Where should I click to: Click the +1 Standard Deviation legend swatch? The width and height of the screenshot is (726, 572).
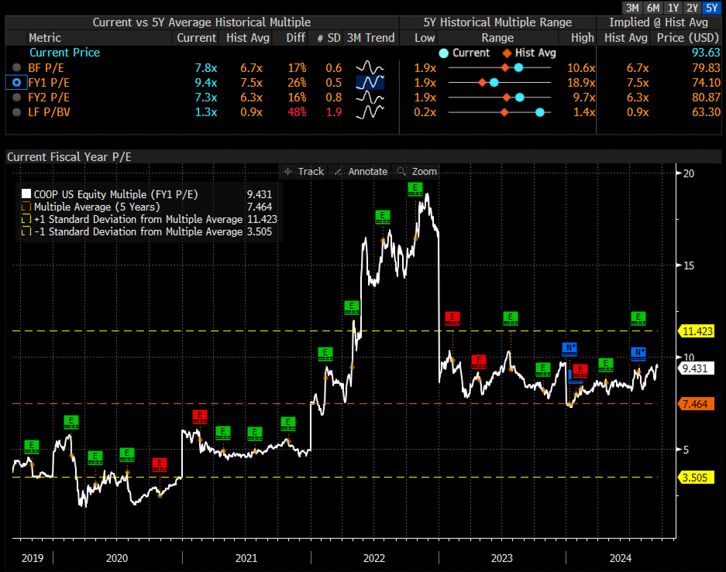point(26,219)
